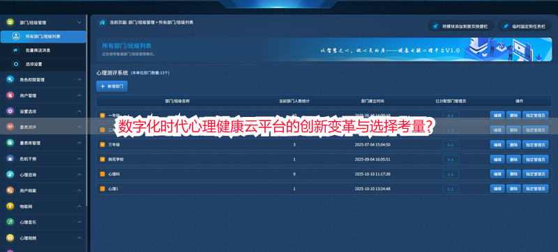Click the 心理音乐 music note icon

(10, 222)
